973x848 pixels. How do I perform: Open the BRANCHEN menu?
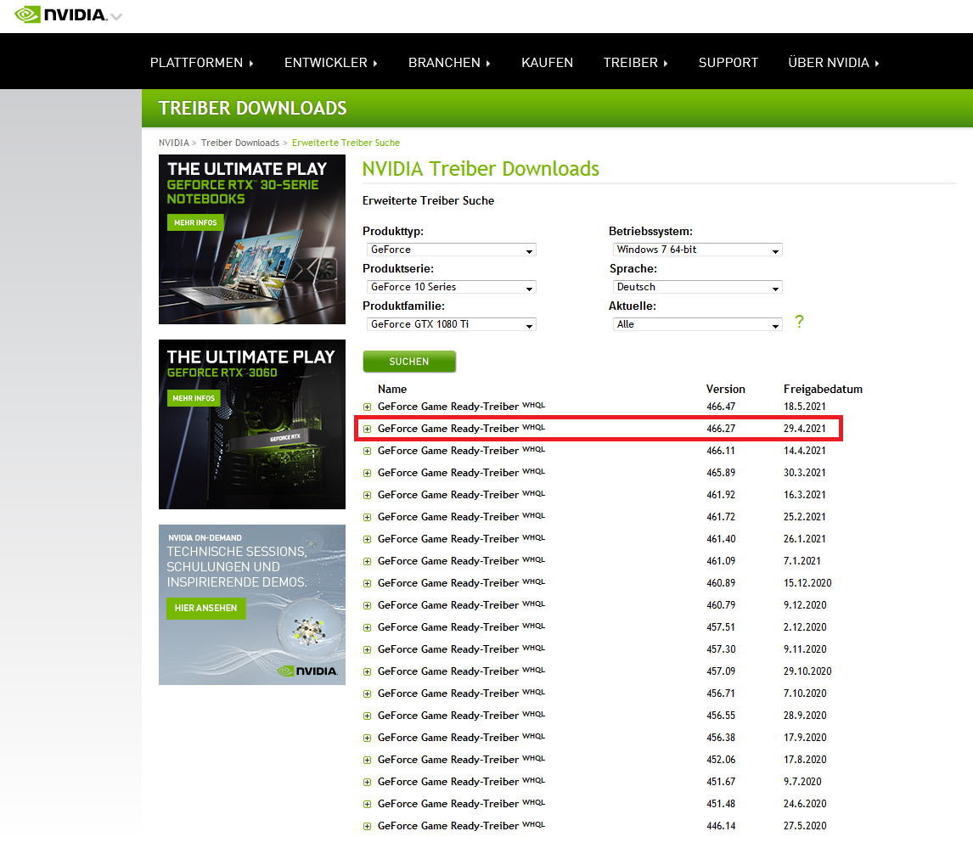[x=449, y=63]
